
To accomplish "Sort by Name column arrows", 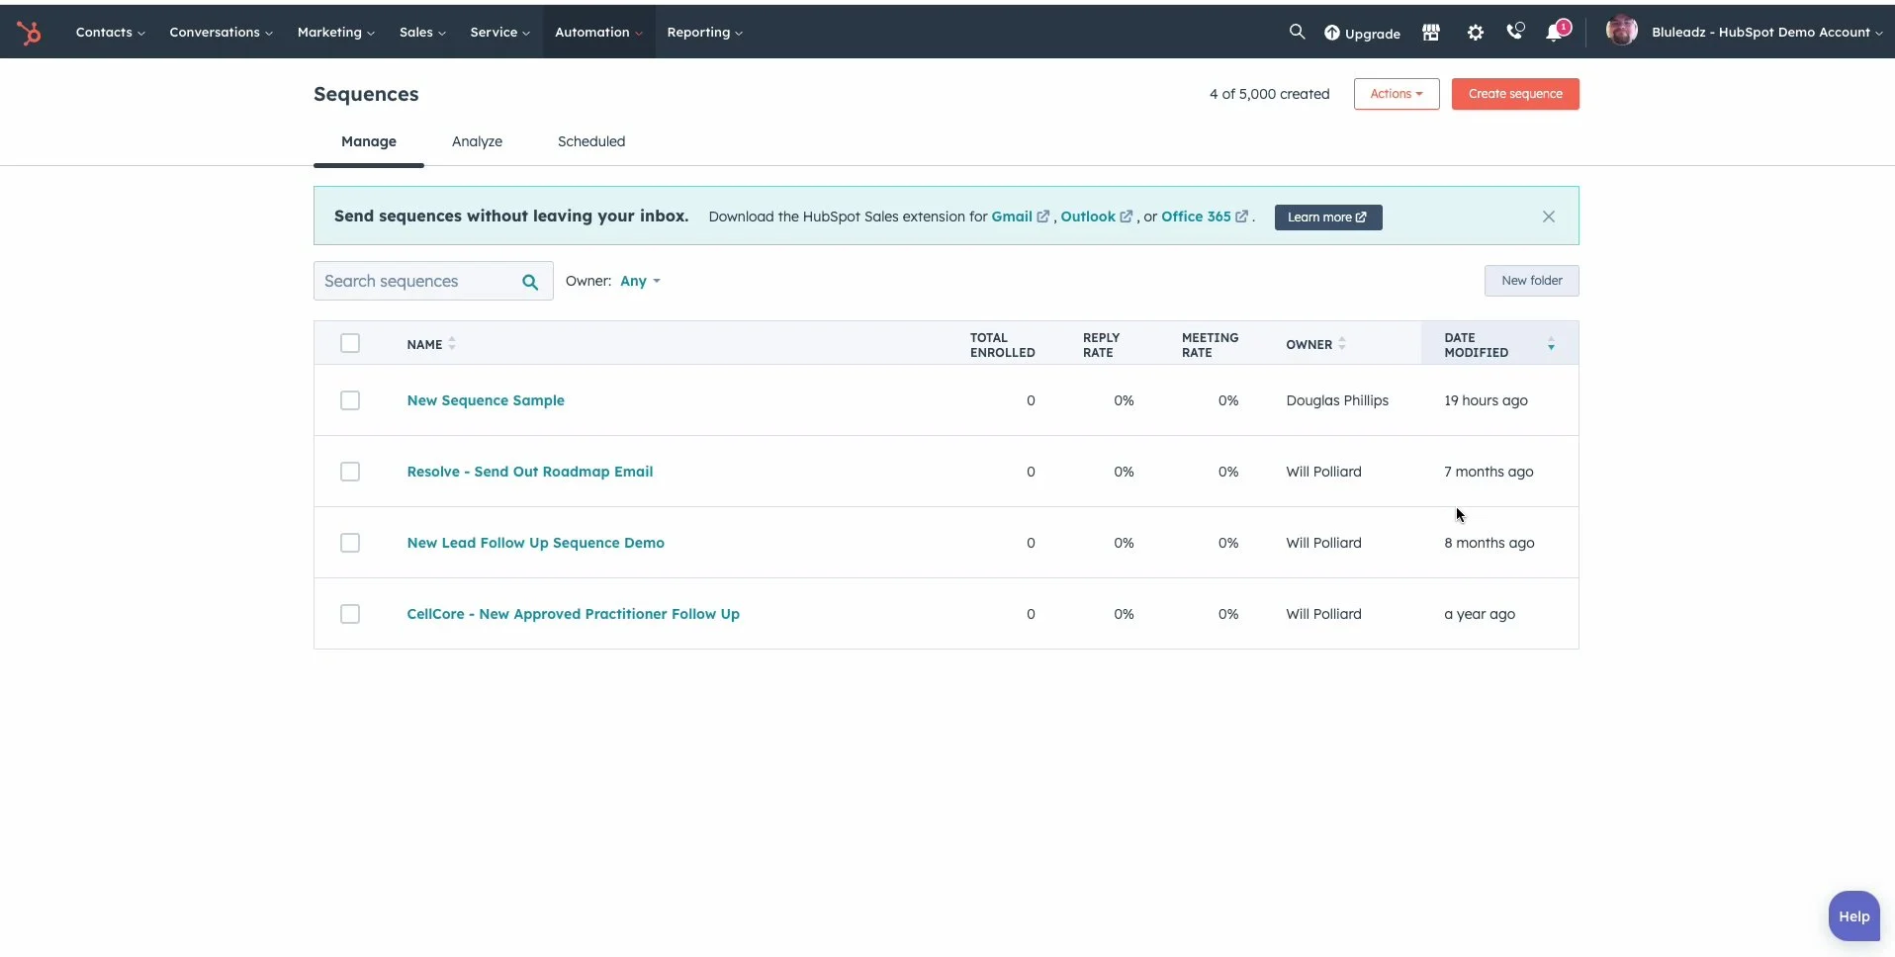I will 452,344.
